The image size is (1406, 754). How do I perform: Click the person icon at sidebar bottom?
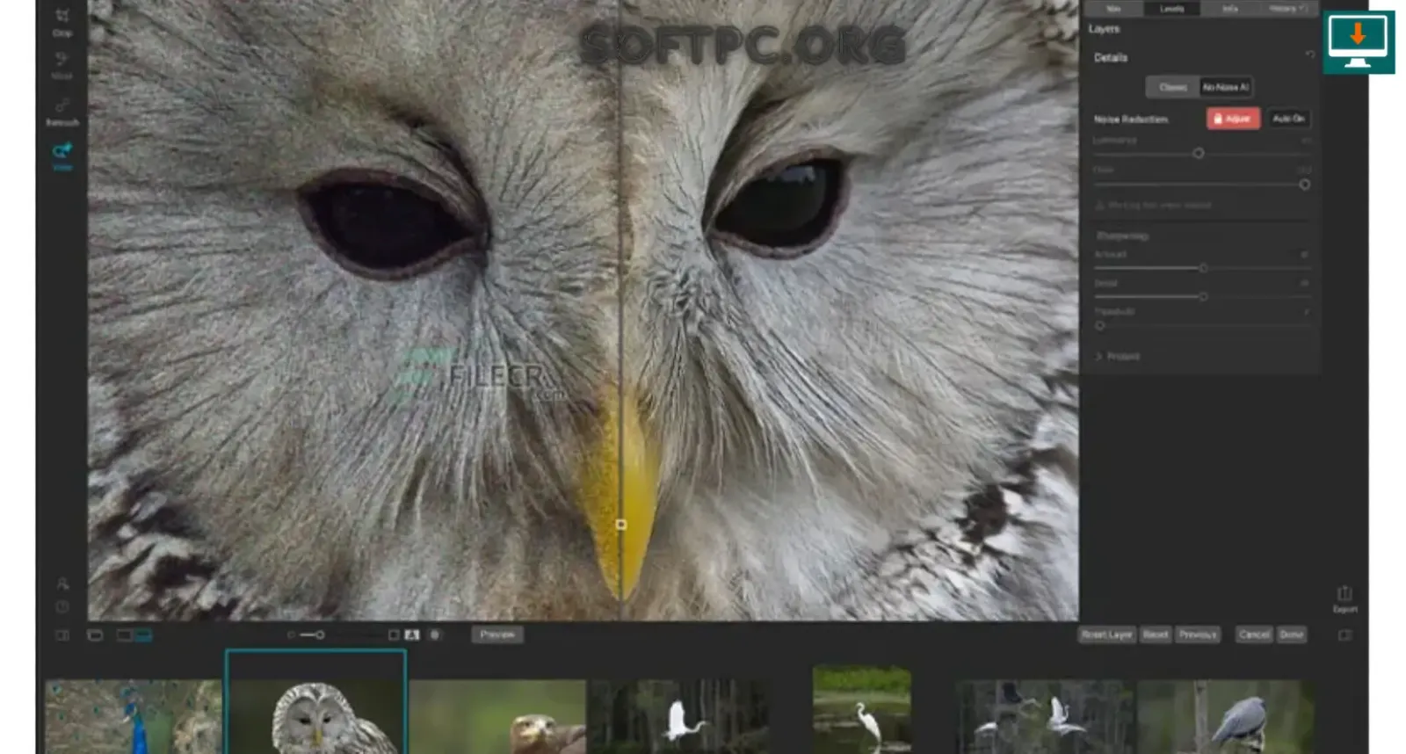(x=62, y=584)
